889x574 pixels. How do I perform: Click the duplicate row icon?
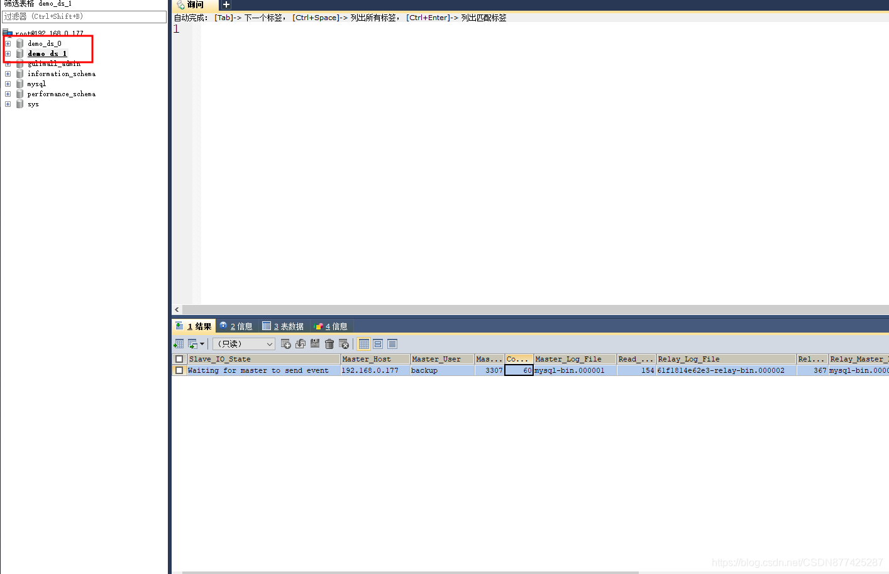(x=300, y=344)
